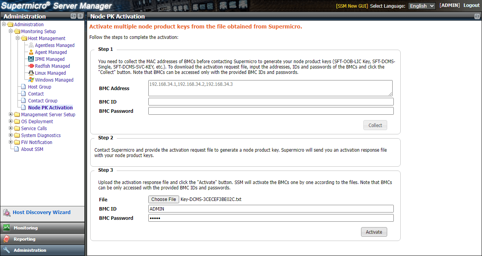The height and width of the screenshot is (256, 482).
Task: Click the Linux Managed penguin icon
Action: click(x=31, y=73)
